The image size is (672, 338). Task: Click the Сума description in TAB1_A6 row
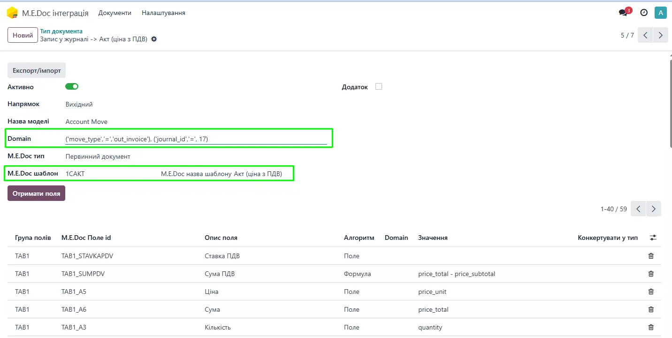(213, 309)
